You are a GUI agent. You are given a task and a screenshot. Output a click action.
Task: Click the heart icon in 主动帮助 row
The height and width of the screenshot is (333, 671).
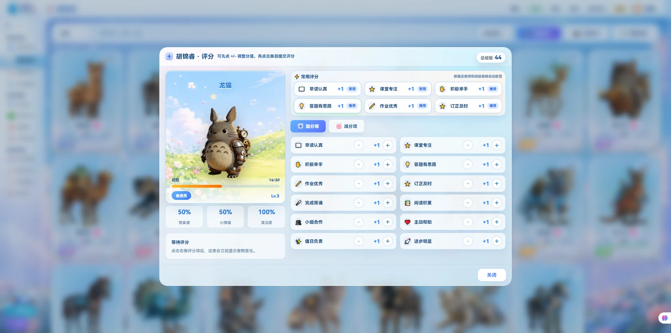(x=407, y=222)
